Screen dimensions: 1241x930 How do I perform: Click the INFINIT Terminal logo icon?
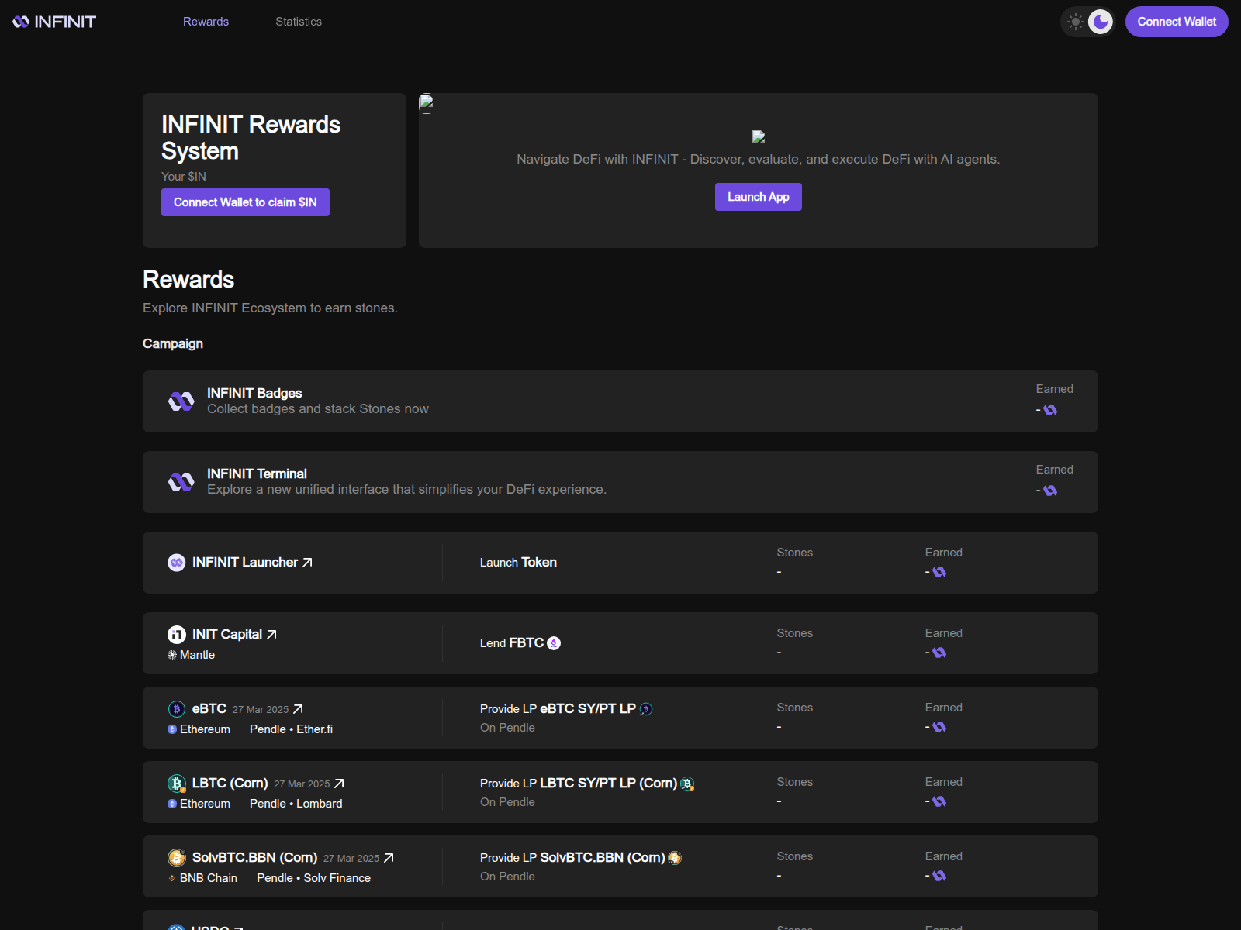tap(181, 482)
